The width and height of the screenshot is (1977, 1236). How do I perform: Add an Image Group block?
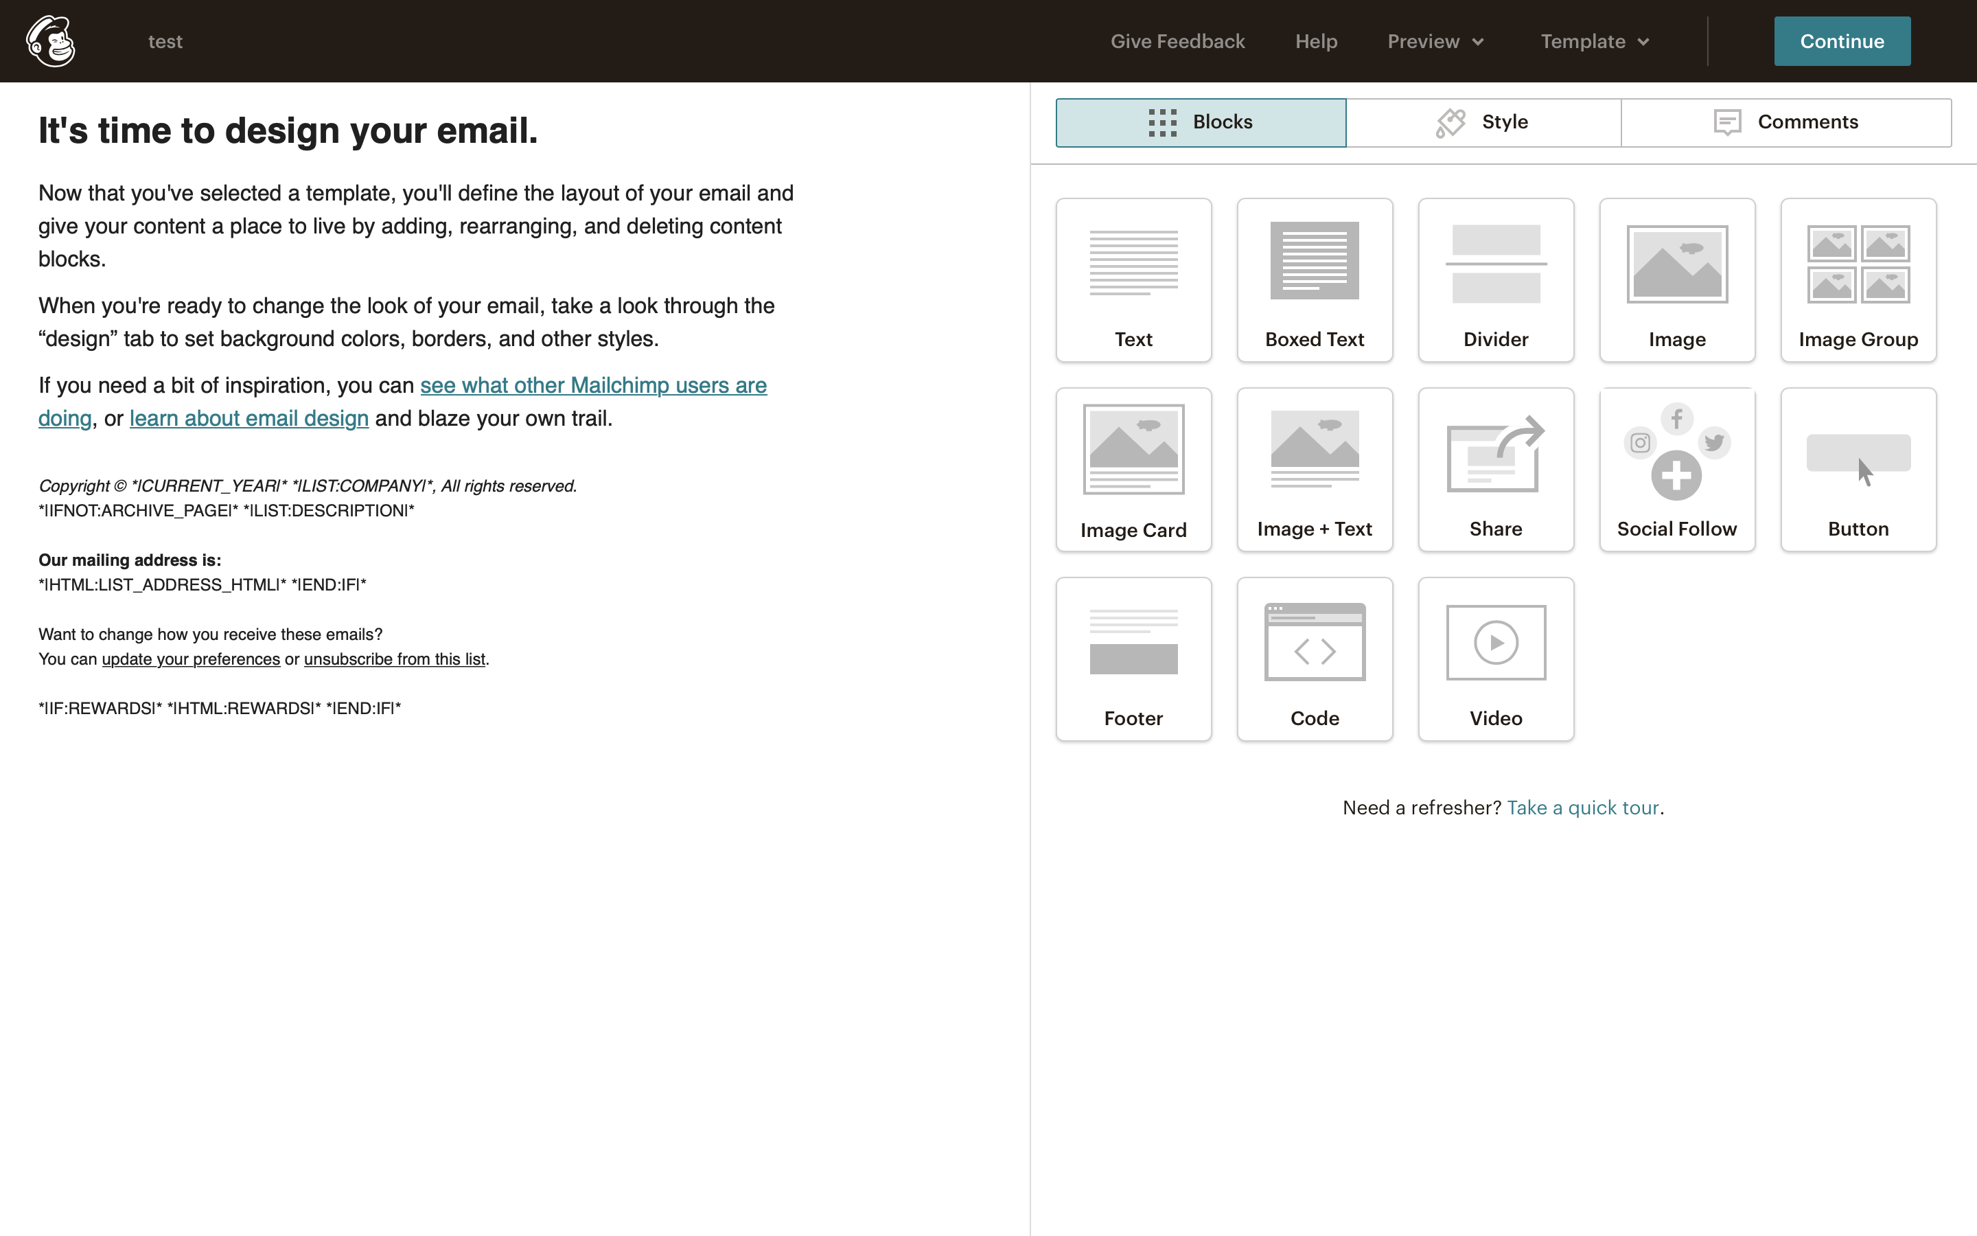pos(1858,279)
